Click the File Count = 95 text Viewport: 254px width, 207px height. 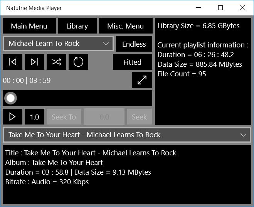(182, 74)
